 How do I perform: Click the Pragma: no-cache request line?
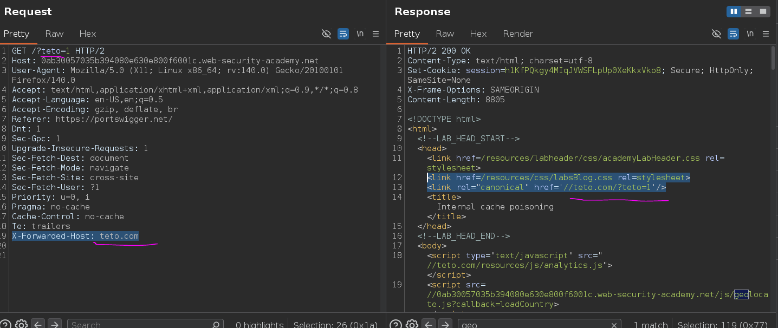pos(51,207)
